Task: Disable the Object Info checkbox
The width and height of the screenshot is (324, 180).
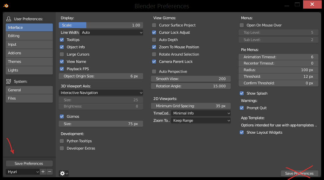Action: [x=62, y=47]
